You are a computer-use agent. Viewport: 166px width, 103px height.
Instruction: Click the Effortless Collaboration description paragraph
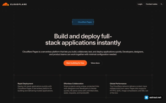(81, 90)
